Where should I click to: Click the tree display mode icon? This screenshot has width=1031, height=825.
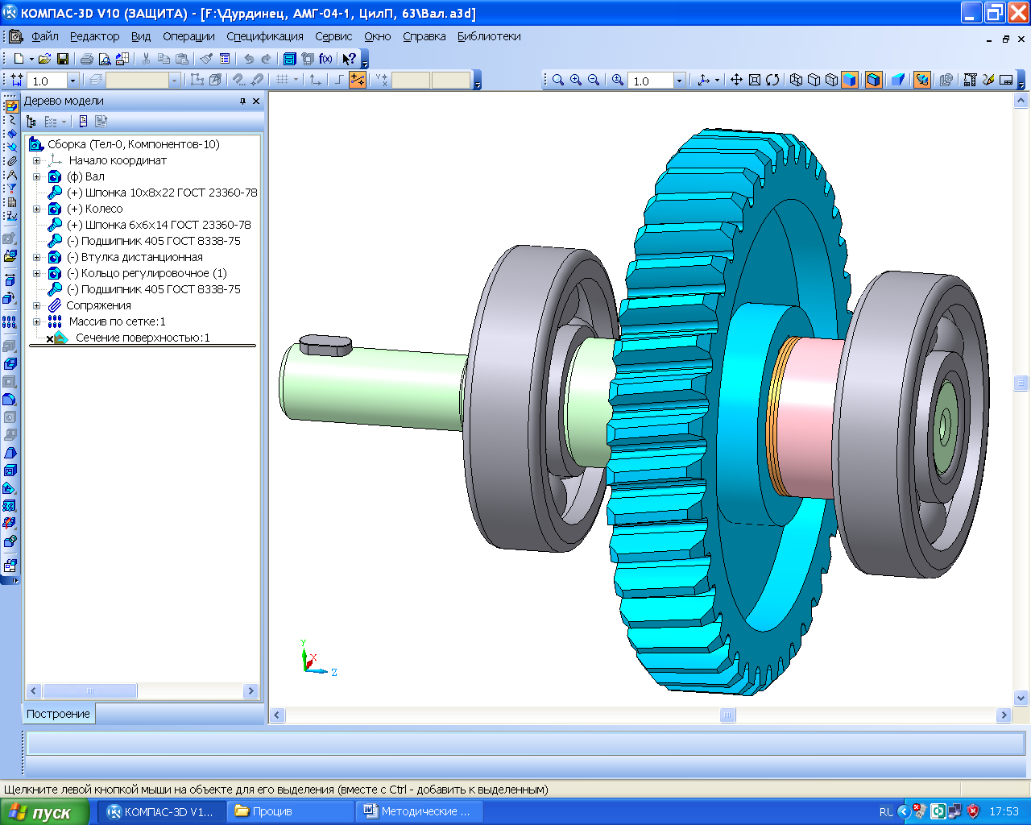coord(31,122)
